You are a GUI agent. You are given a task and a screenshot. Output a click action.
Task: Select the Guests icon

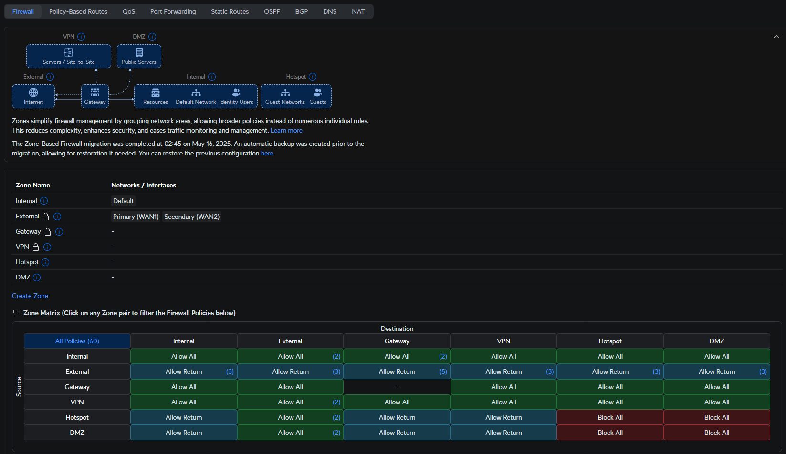[x=318, y=93]
